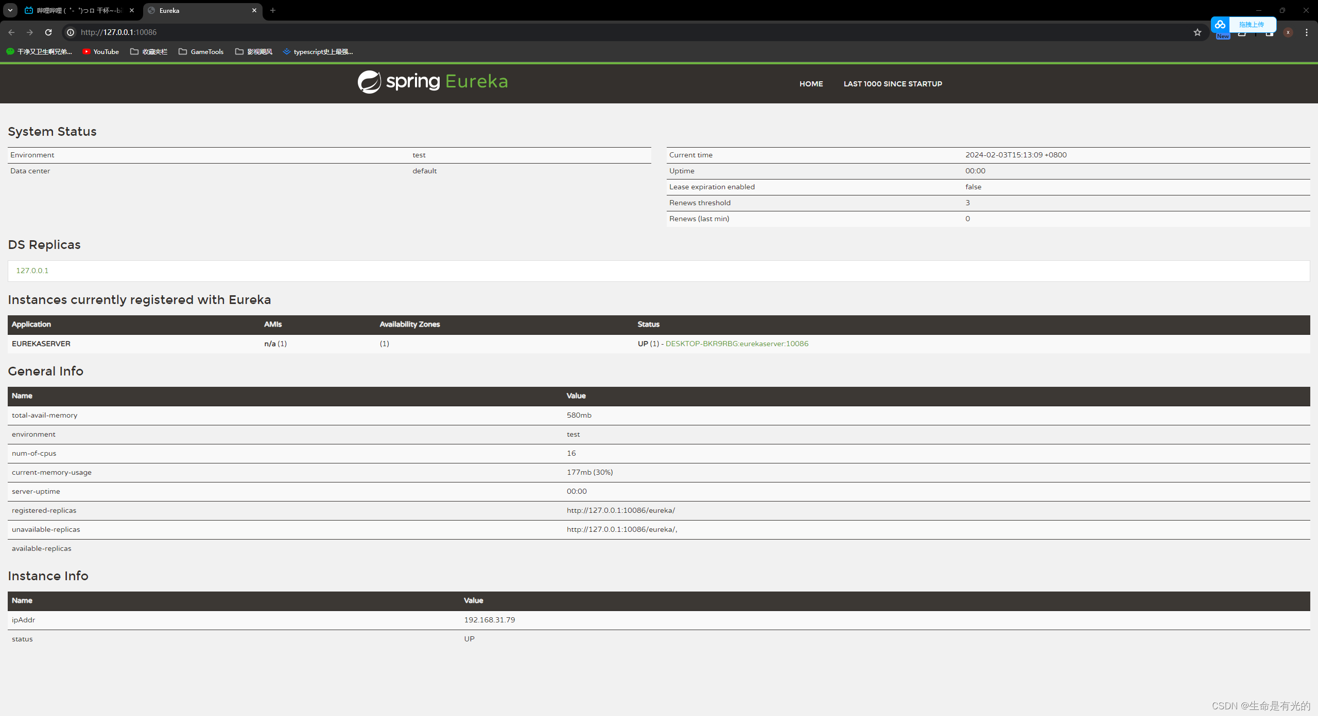Open the typescript bookmark
The height and width of the screenshot is (716, 1318).
(x=318, y=51)
